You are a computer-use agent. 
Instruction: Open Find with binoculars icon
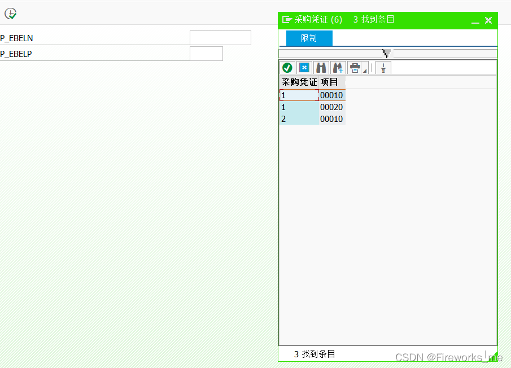(x=321, y=68)
